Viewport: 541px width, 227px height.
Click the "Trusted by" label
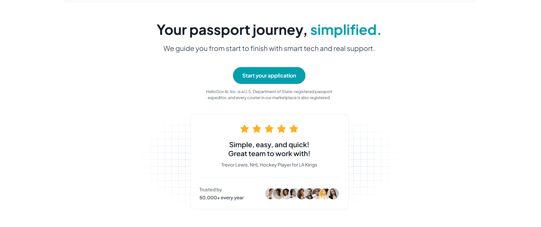[211, 190]
